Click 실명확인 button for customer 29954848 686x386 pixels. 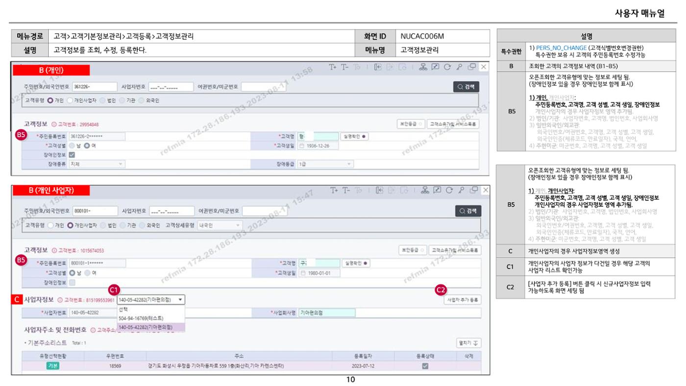(355, 136)
